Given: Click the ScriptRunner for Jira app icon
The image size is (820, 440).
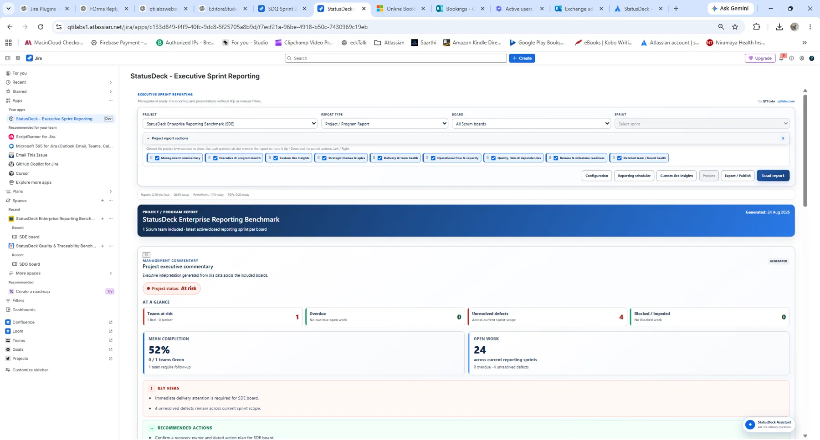Looking at the screenshot, I should (x=11, y=137).
